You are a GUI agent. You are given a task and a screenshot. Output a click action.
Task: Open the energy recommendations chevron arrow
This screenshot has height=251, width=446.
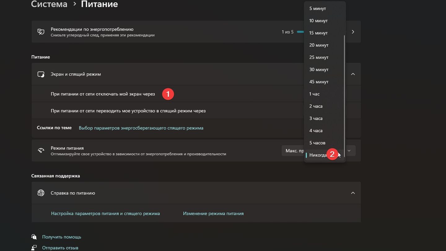click(353, 32)
